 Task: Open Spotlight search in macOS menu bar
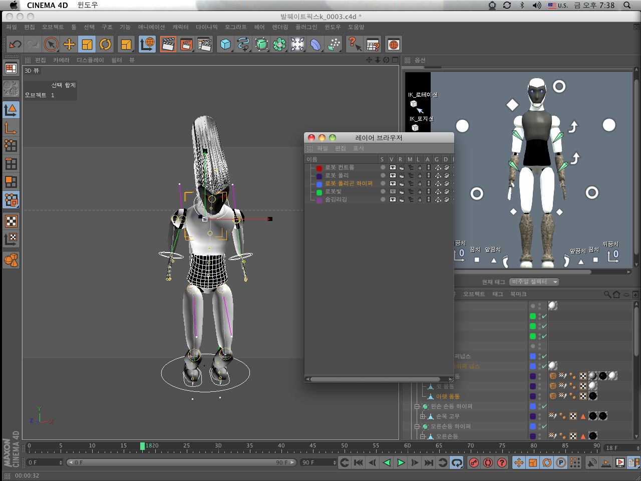click(x=627, y=5)
